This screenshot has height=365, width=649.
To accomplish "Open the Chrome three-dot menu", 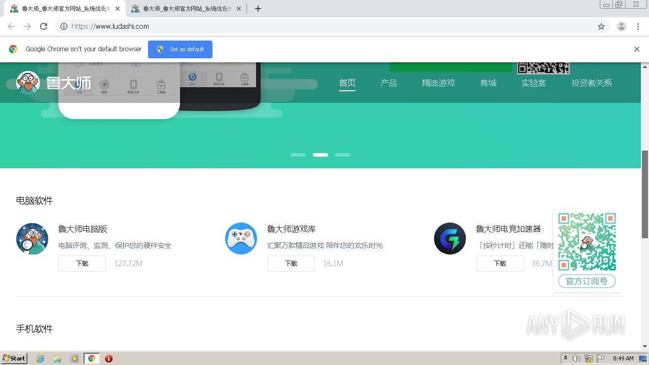I will tap(638, 26).
